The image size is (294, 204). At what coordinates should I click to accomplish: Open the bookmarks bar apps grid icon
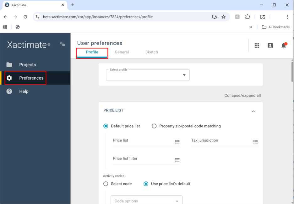[5, 27]
